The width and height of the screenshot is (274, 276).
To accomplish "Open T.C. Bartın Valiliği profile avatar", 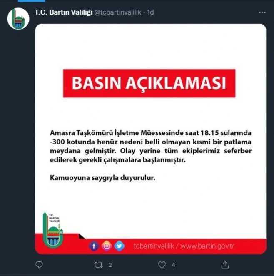I will pos(18,19).
